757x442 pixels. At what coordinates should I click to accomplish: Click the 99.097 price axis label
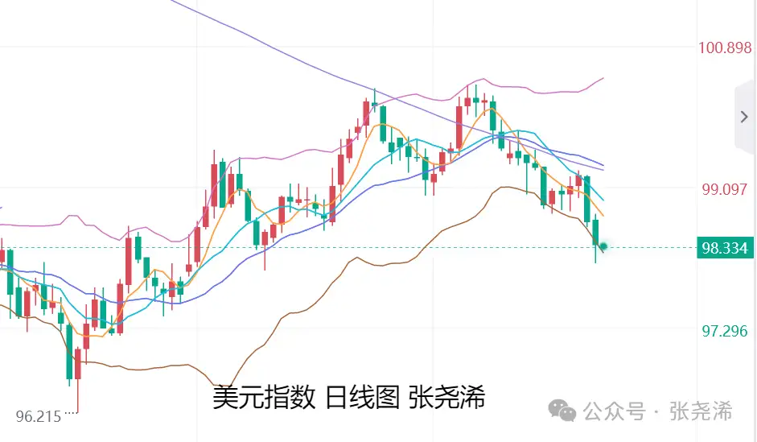click(x=726, y=190)
